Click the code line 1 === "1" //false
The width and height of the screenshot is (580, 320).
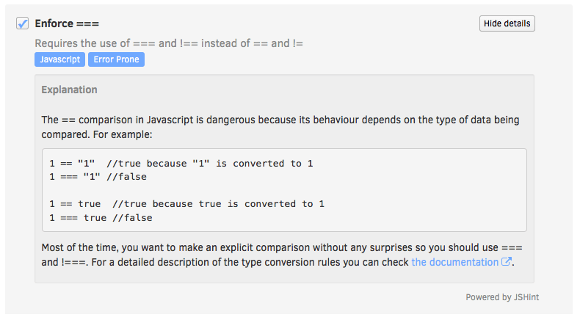pyautogui.click(x=98, y=177)
